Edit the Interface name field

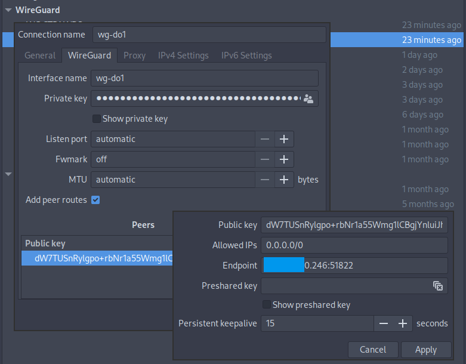205,78
